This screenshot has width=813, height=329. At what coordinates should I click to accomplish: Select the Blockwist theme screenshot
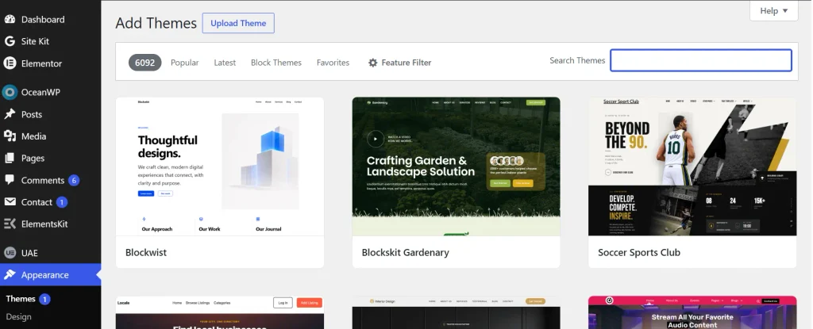pyautogui.click(x=220, y=166)
